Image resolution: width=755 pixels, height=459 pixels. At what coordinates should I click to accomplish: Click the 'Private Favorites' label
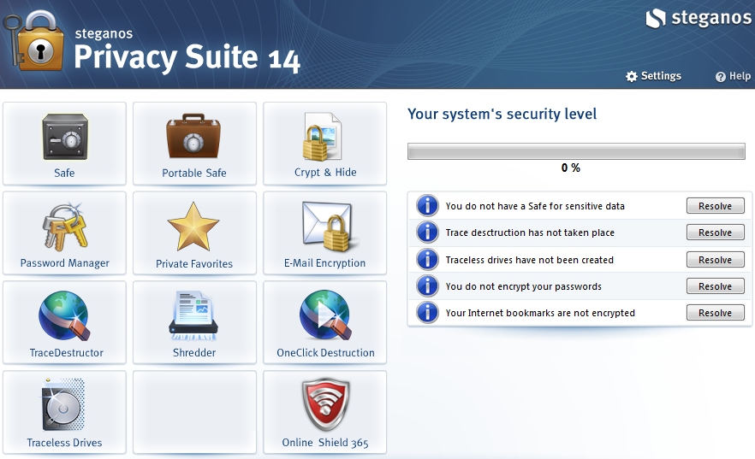pos(194,263)
